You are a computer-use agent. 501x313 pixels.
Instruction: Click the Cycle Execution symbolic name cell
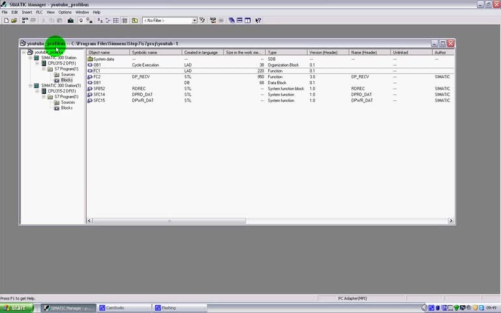pos(145,65)
